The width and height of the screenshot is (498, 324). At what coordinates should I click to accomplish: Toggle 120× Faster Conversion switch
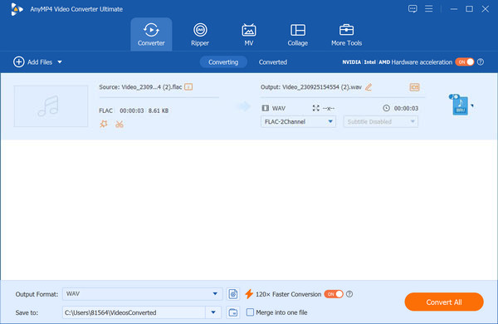tap(334, 294)
